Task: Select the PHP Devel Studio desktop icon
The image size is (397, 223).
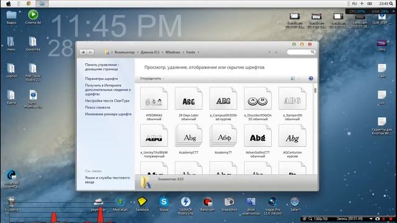Action: 33,72
